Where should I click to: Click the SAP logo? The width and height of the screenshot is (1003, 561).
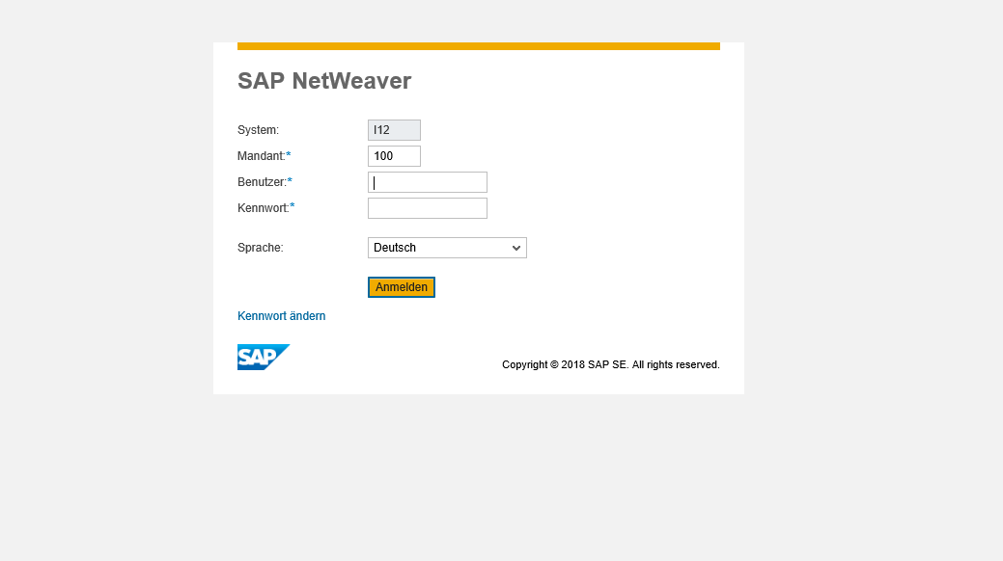click(263, 357)
